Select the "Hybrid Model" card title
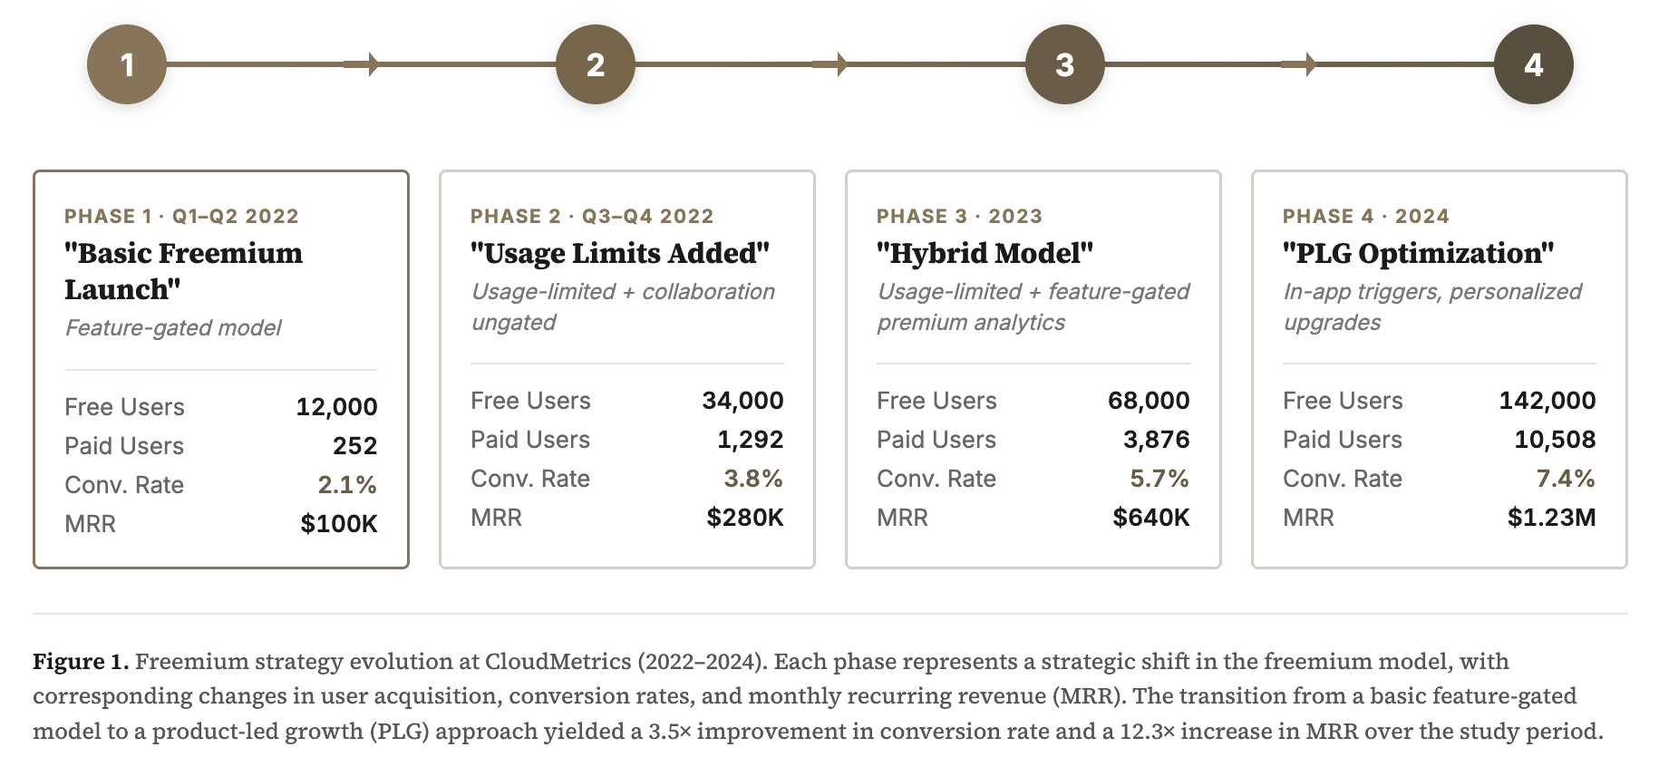1659x767 pixels. coord(985,253)
